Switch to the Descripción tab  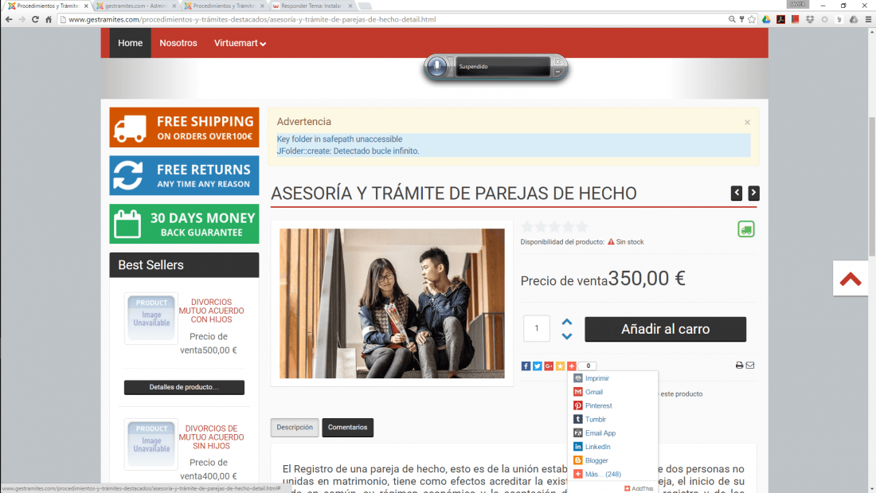click(x=295, y=428)
